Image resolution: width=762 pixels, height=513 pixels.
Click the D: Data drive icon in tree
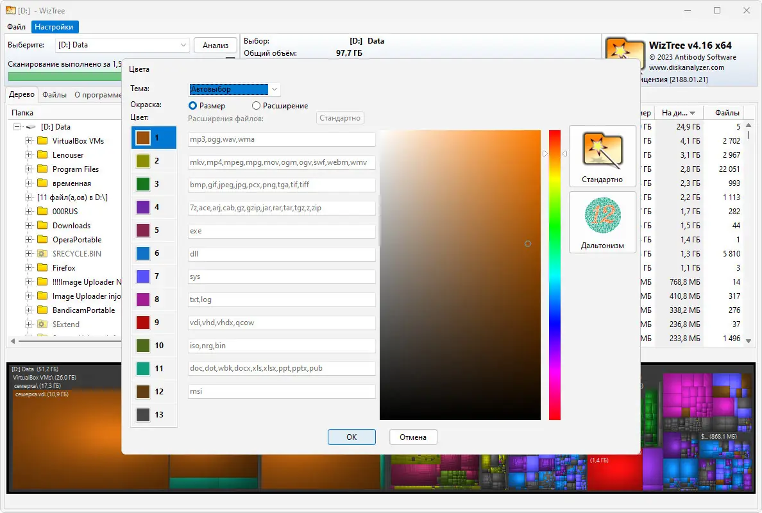pos(31,127)
